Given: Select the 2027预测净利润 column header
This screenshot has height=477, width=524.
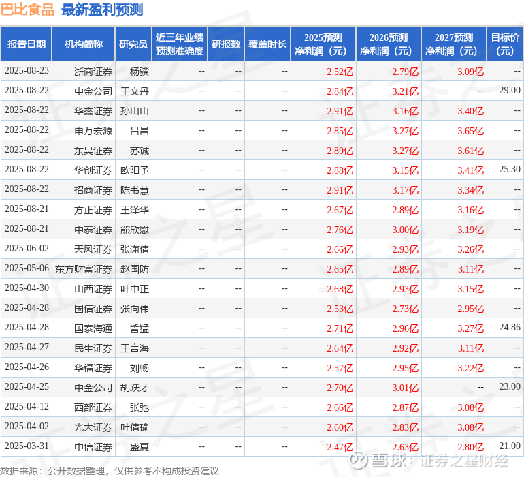Looking at the screenshot, I should (x=454, y=44).
